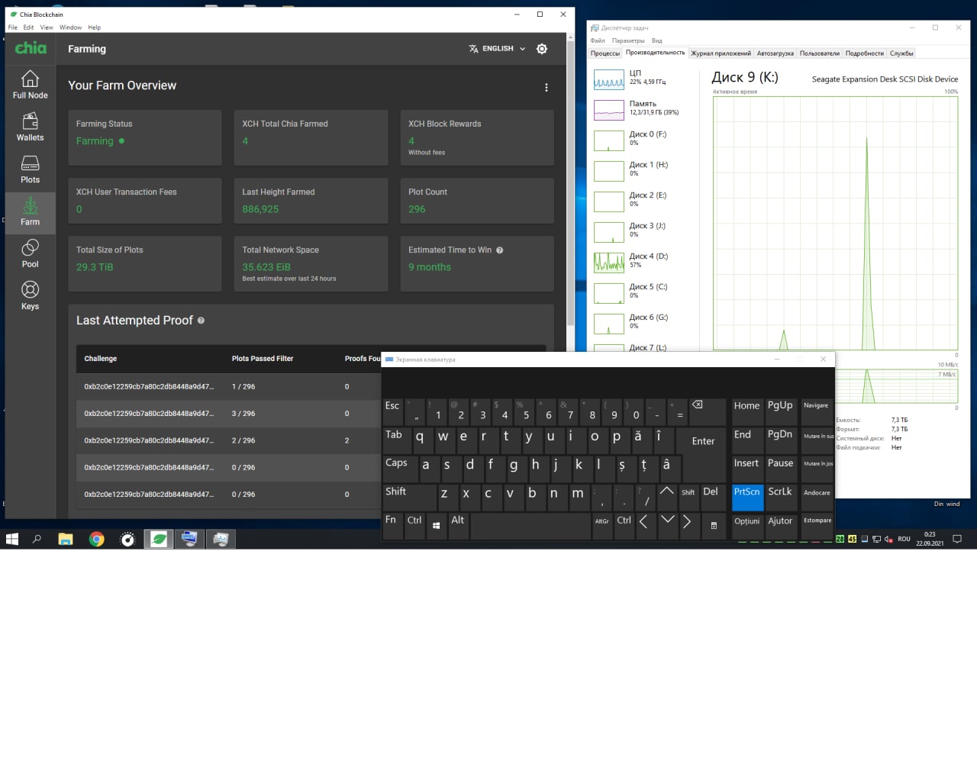The width and height of the screenshot is (977, 774).
Task: Toggle Chia dark mode brightness icon
Action: pyautogui.click(x=542, y=49)
